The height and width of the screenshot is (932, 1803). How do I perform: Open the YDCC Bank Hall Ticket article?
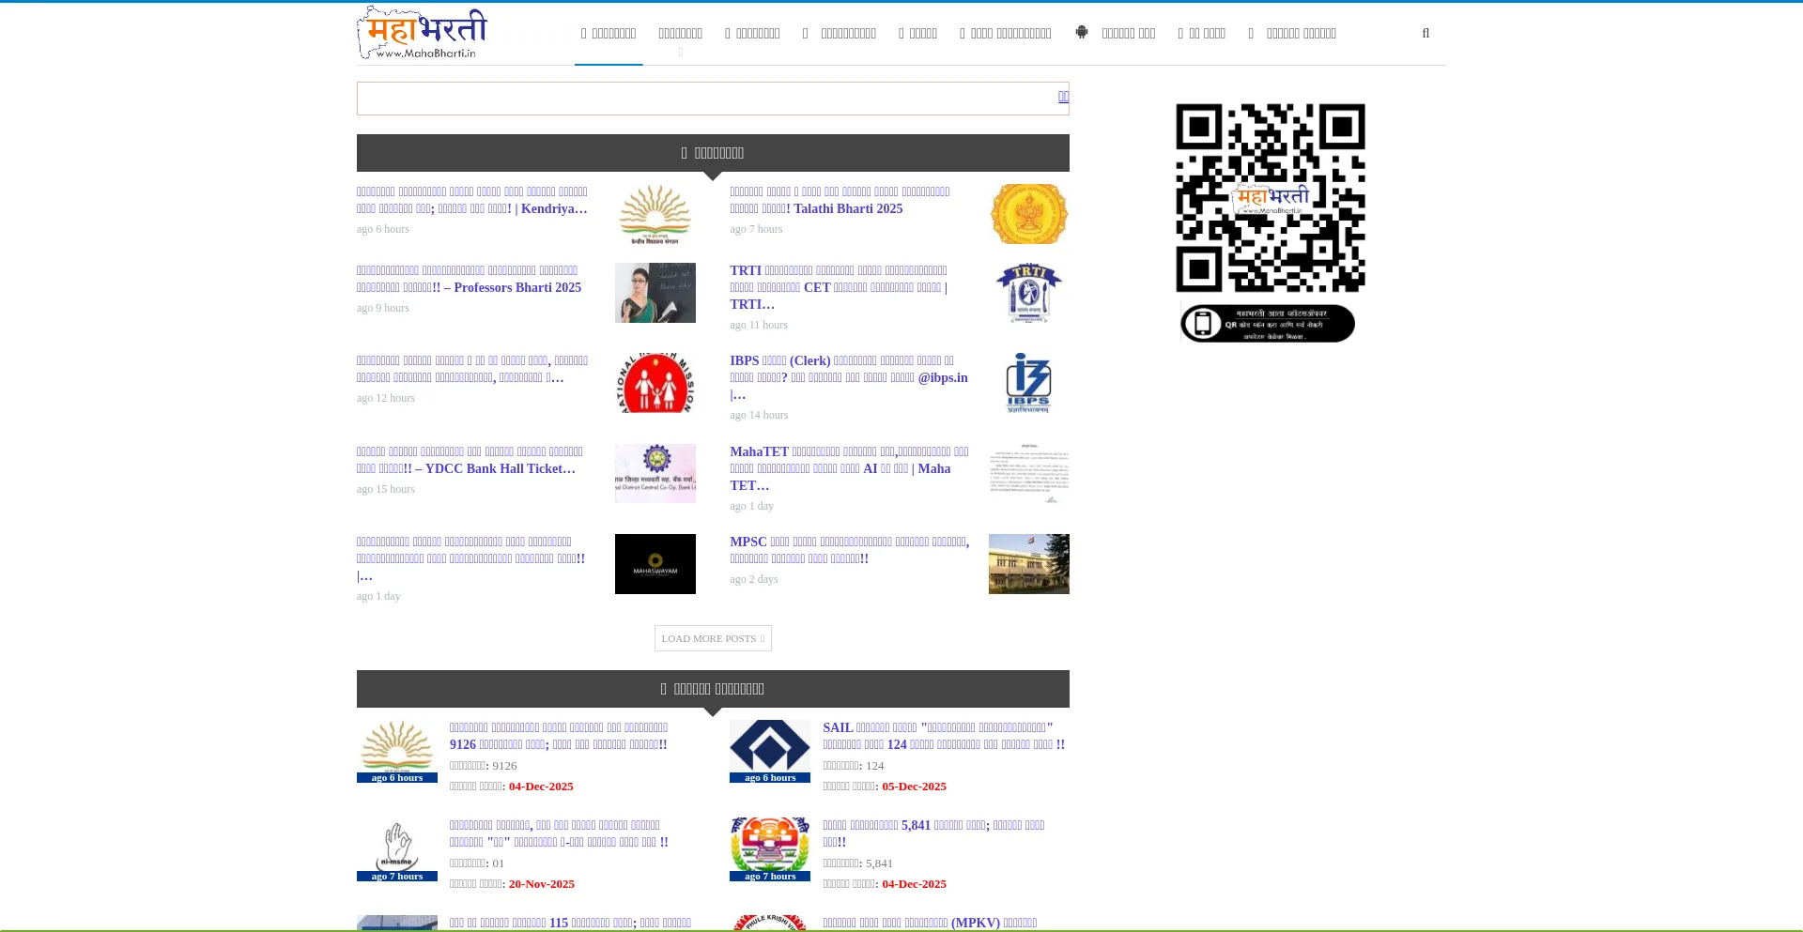[470, 460]
